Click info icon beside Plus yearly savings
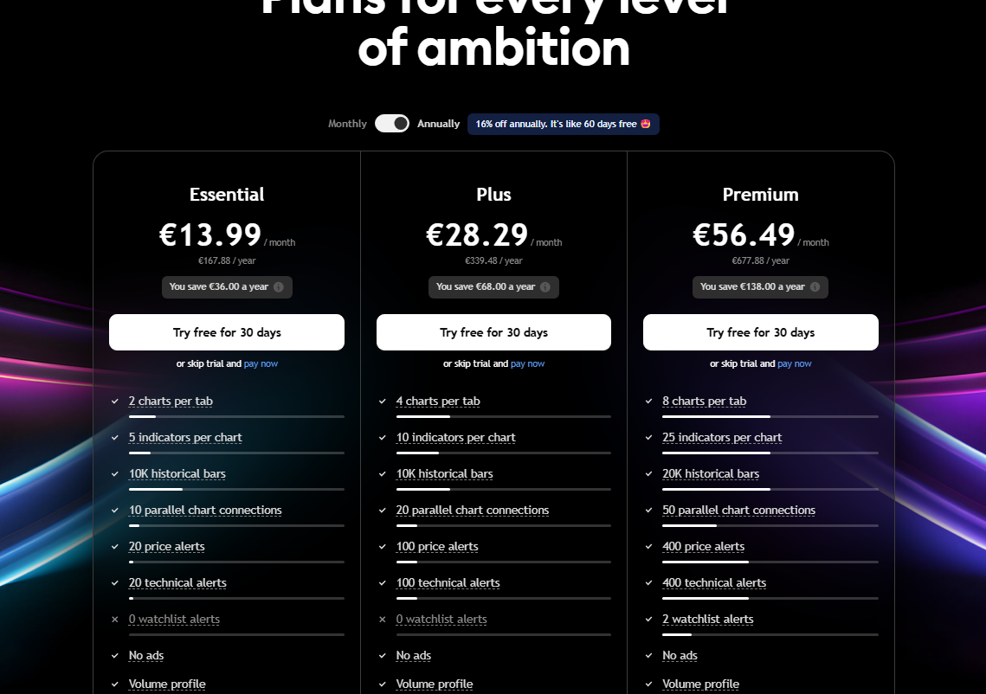 tap(545, 287)
